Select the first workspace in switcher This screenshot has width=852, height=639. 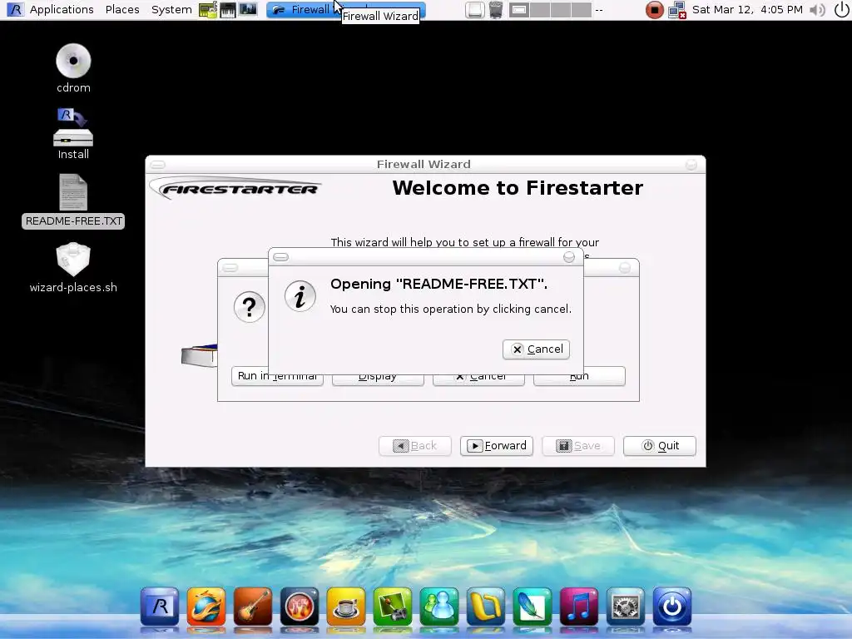point(519,10)
